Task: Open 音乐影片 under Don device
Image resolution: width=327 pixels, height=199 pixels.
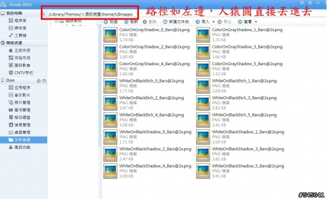Action: click(19, 95)
